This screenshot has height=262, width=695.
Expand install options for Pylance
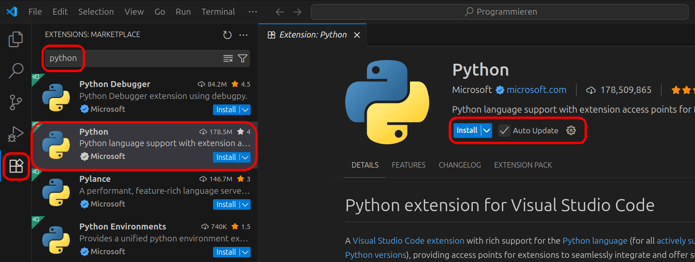tap(245, 205)
